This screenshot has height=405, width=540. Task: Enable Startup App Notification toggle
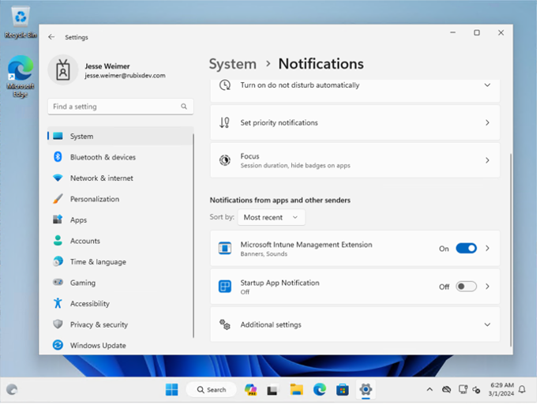point(468,287)
